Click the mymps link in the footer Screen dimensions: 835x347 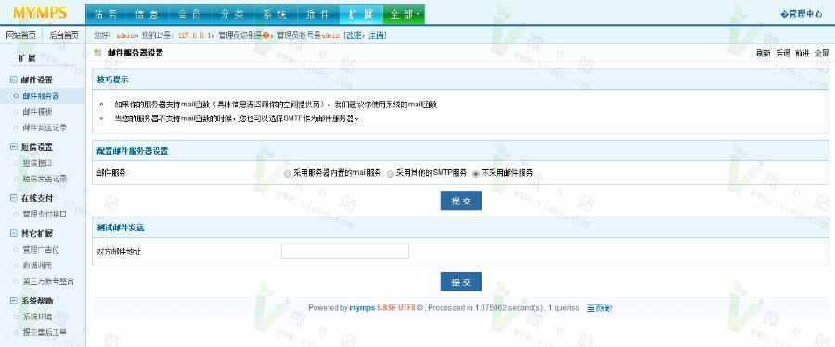pyautogui.click(x=362, y=308)
